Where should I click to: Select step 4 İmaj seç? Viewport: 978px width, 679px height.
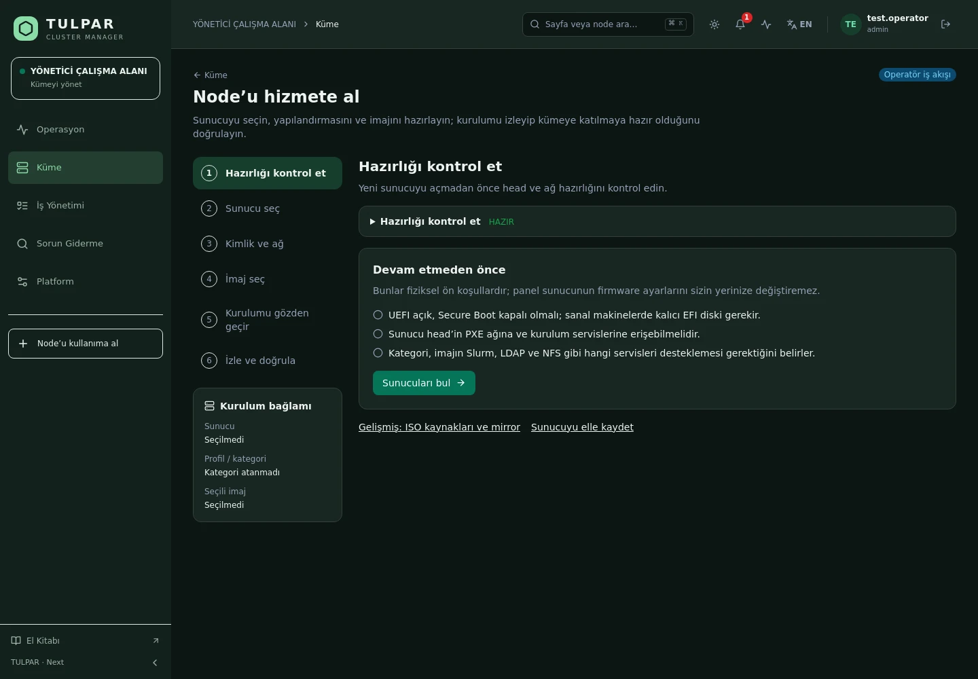point(268,279)
